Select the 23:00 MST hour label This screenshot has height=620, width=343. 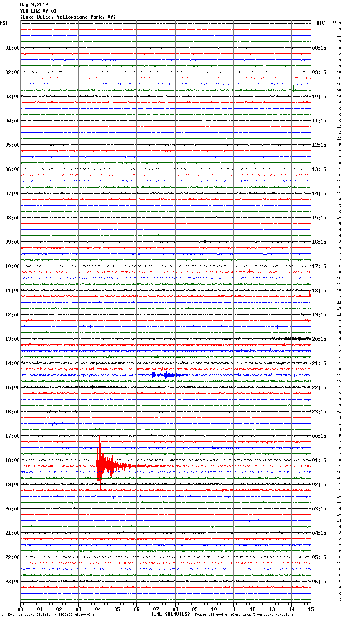coord(13,582)
